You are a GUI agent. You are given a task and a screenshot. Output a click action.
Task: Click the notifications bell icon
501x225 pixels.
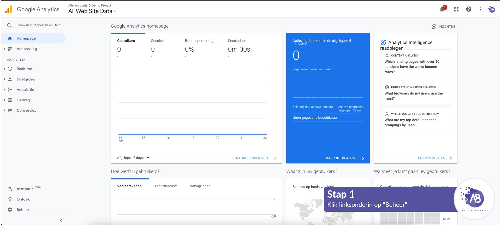coord(442,9)
